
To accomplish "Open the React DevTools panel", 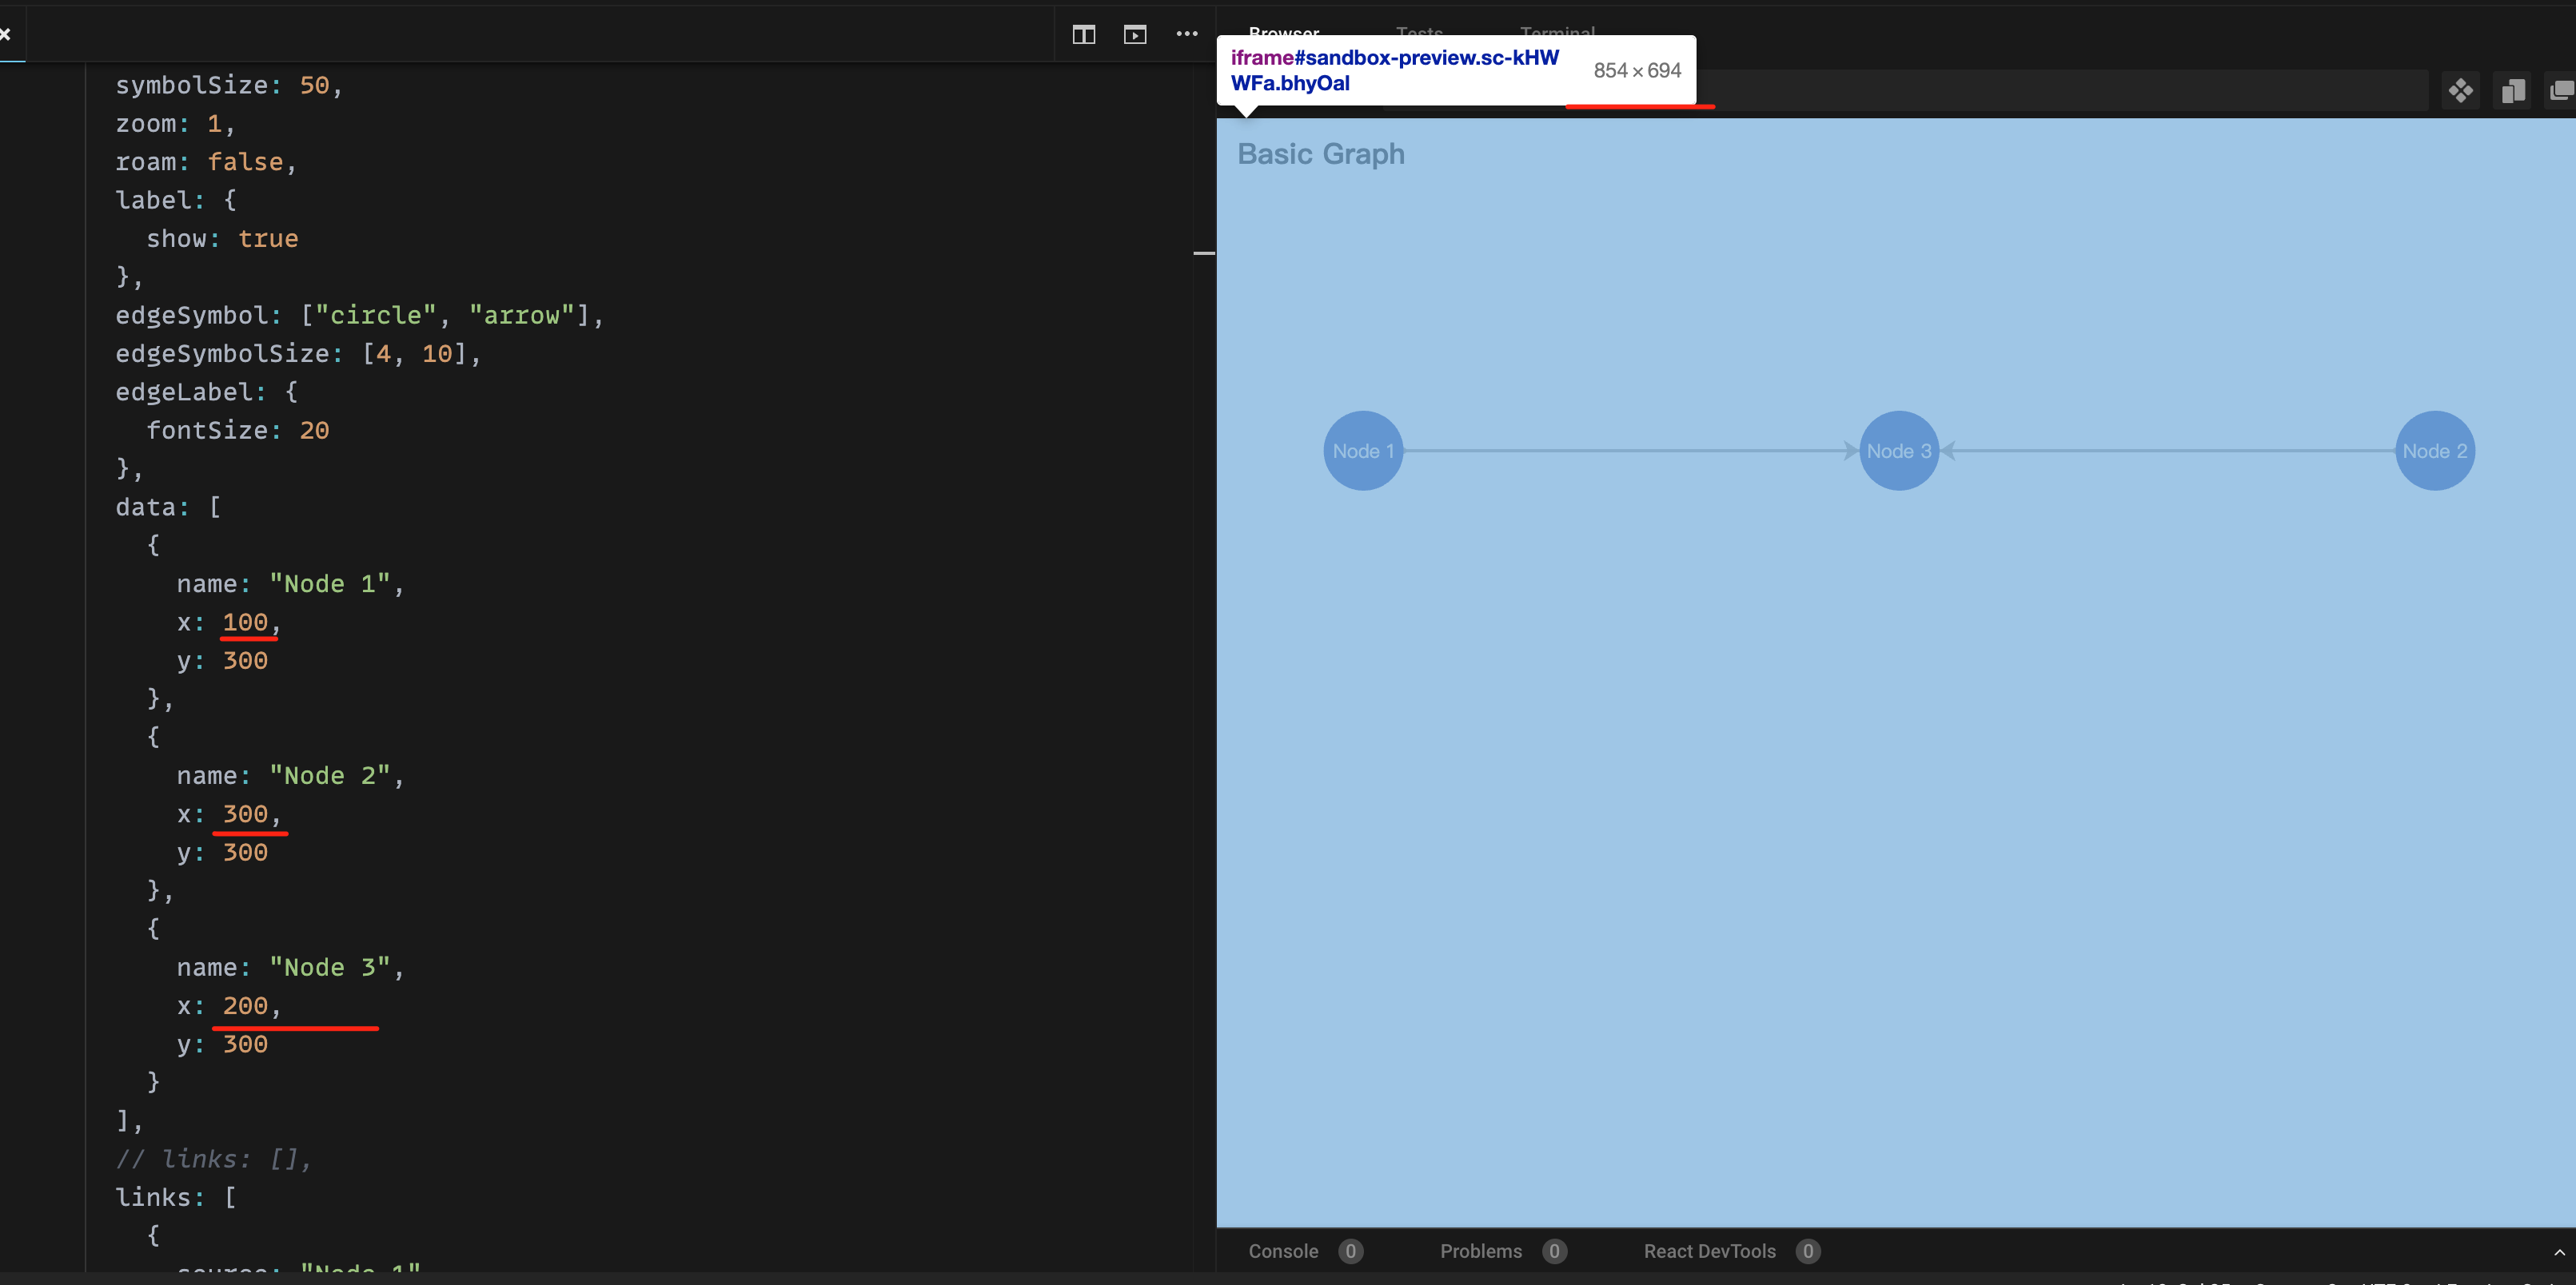I will coord(1710,1251).
